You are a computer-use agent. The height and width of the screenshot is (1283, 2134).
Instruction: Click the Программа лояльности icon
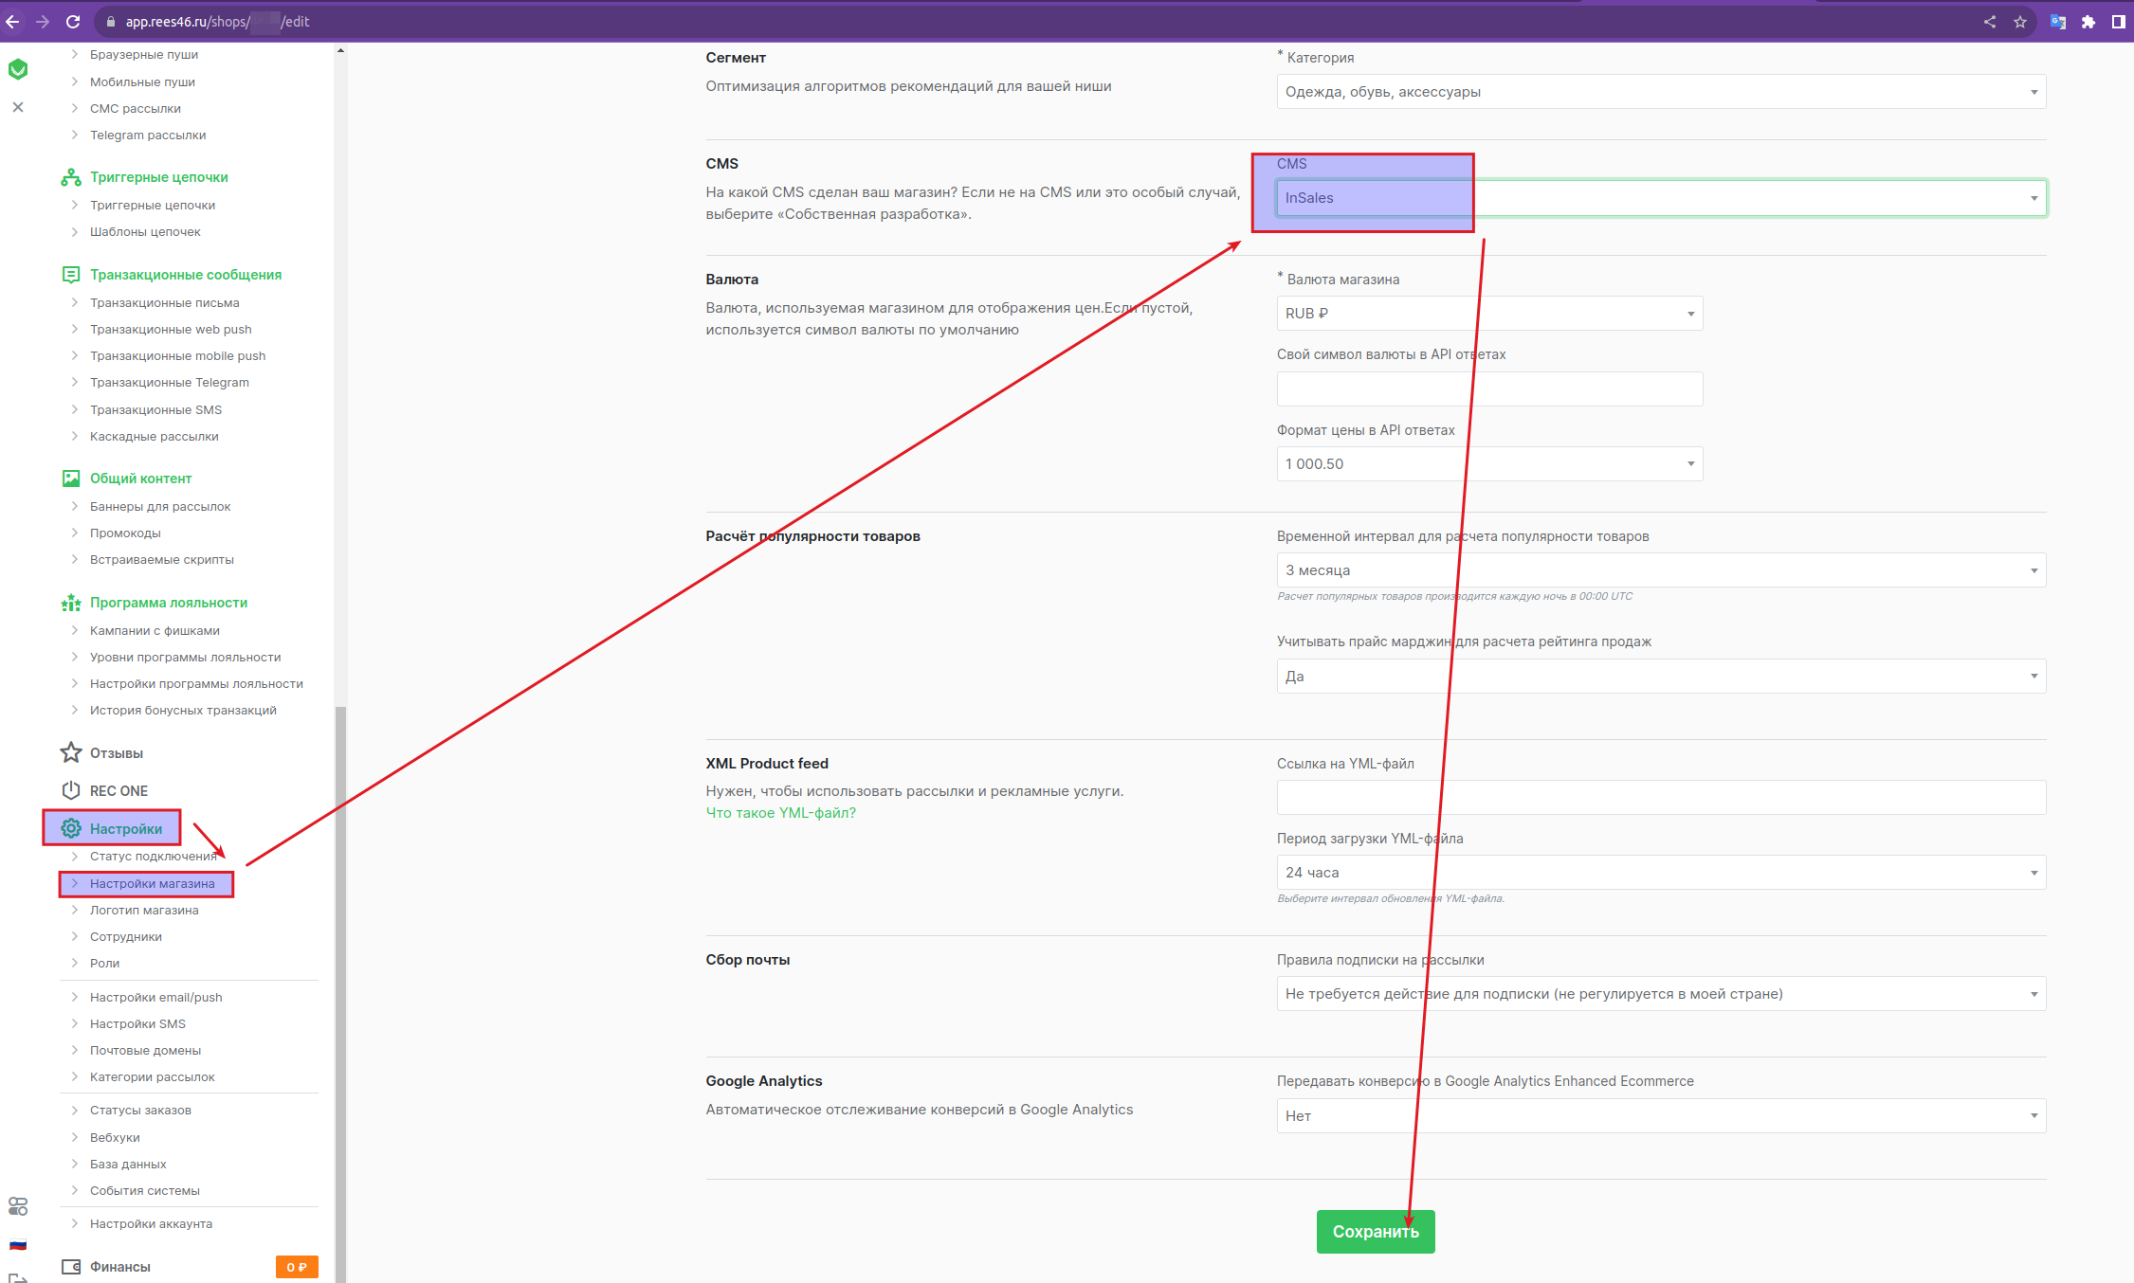[70, 603]
